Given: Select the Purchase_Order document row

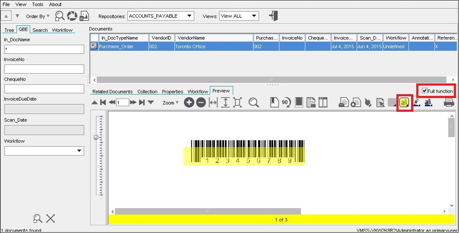Looking at the screenshot, I should point(273,46).
